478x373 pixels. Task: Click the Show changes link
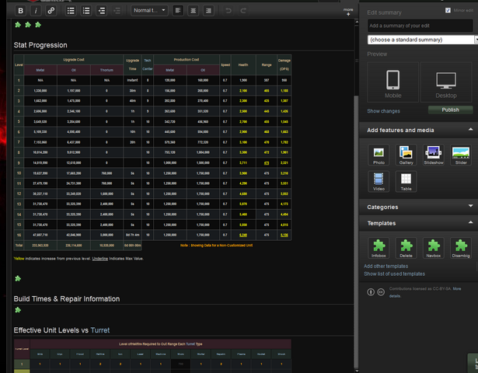click(x=383, y=111)
